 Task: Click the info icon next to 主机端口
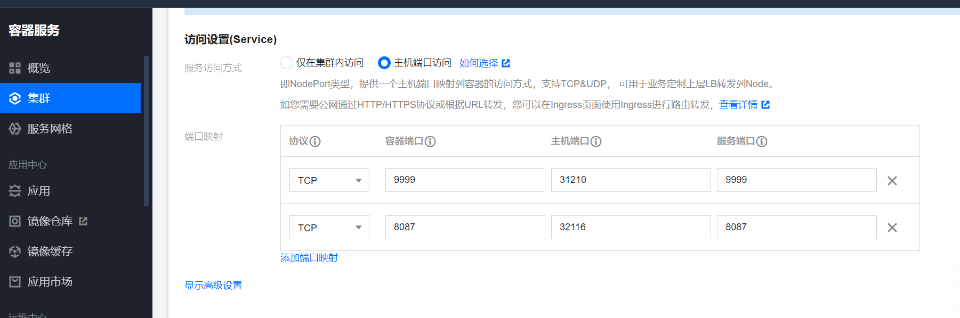(x=596, y=141)
